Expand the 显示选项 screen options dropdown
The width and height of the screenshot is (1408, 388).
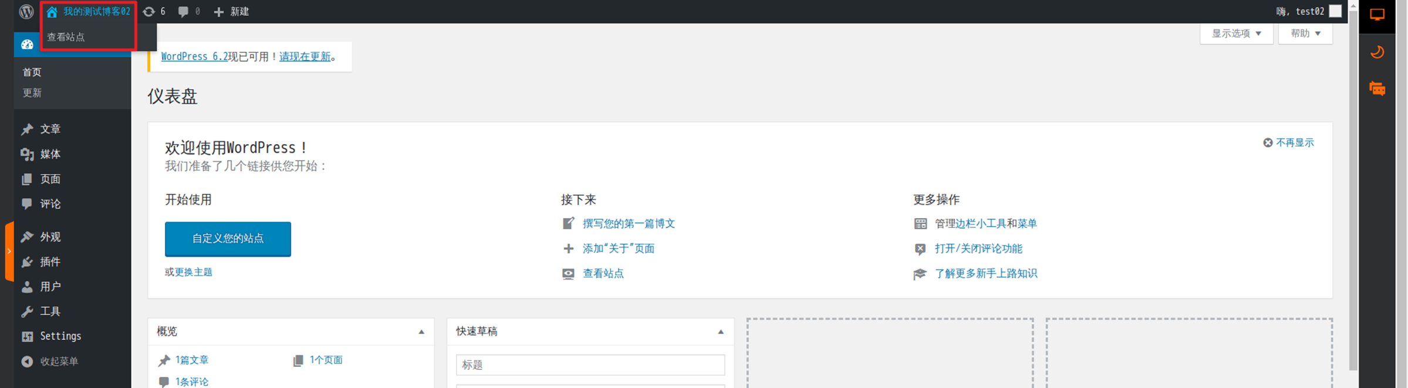coord(1236,33)
